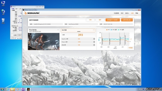Click the core speed field in CPU-Z
Screen dimensions: 162x91
click(x=20, y=28)
